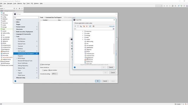Click the Home directory icon in Script Path toolbar
Screen dimensions: 188x105
point(75,26)
